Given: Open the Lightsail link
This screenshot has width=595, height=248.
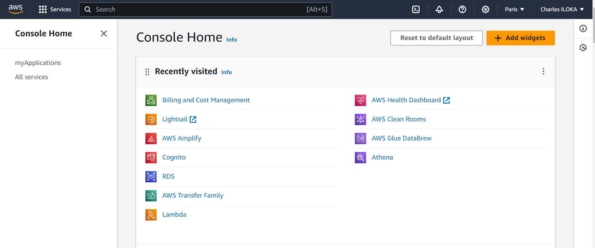Looking at the screenshot, I should coord(179,119).
